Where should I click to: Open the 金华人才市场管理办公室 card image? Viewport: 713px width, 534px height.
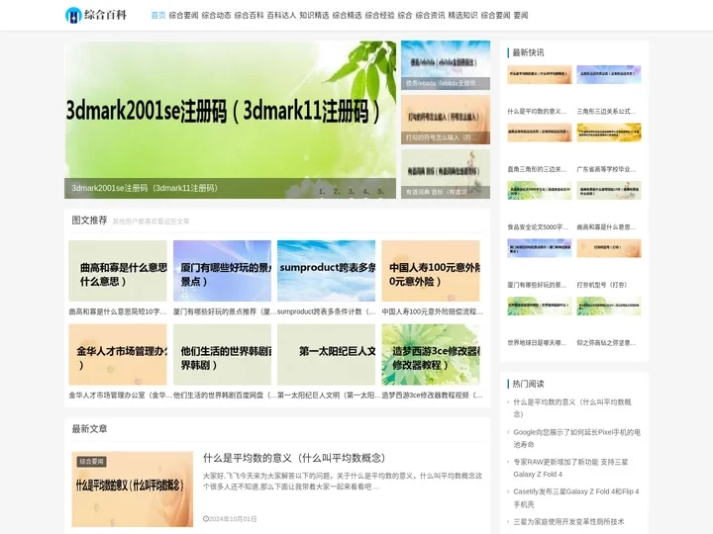click(x=118, y=354)
